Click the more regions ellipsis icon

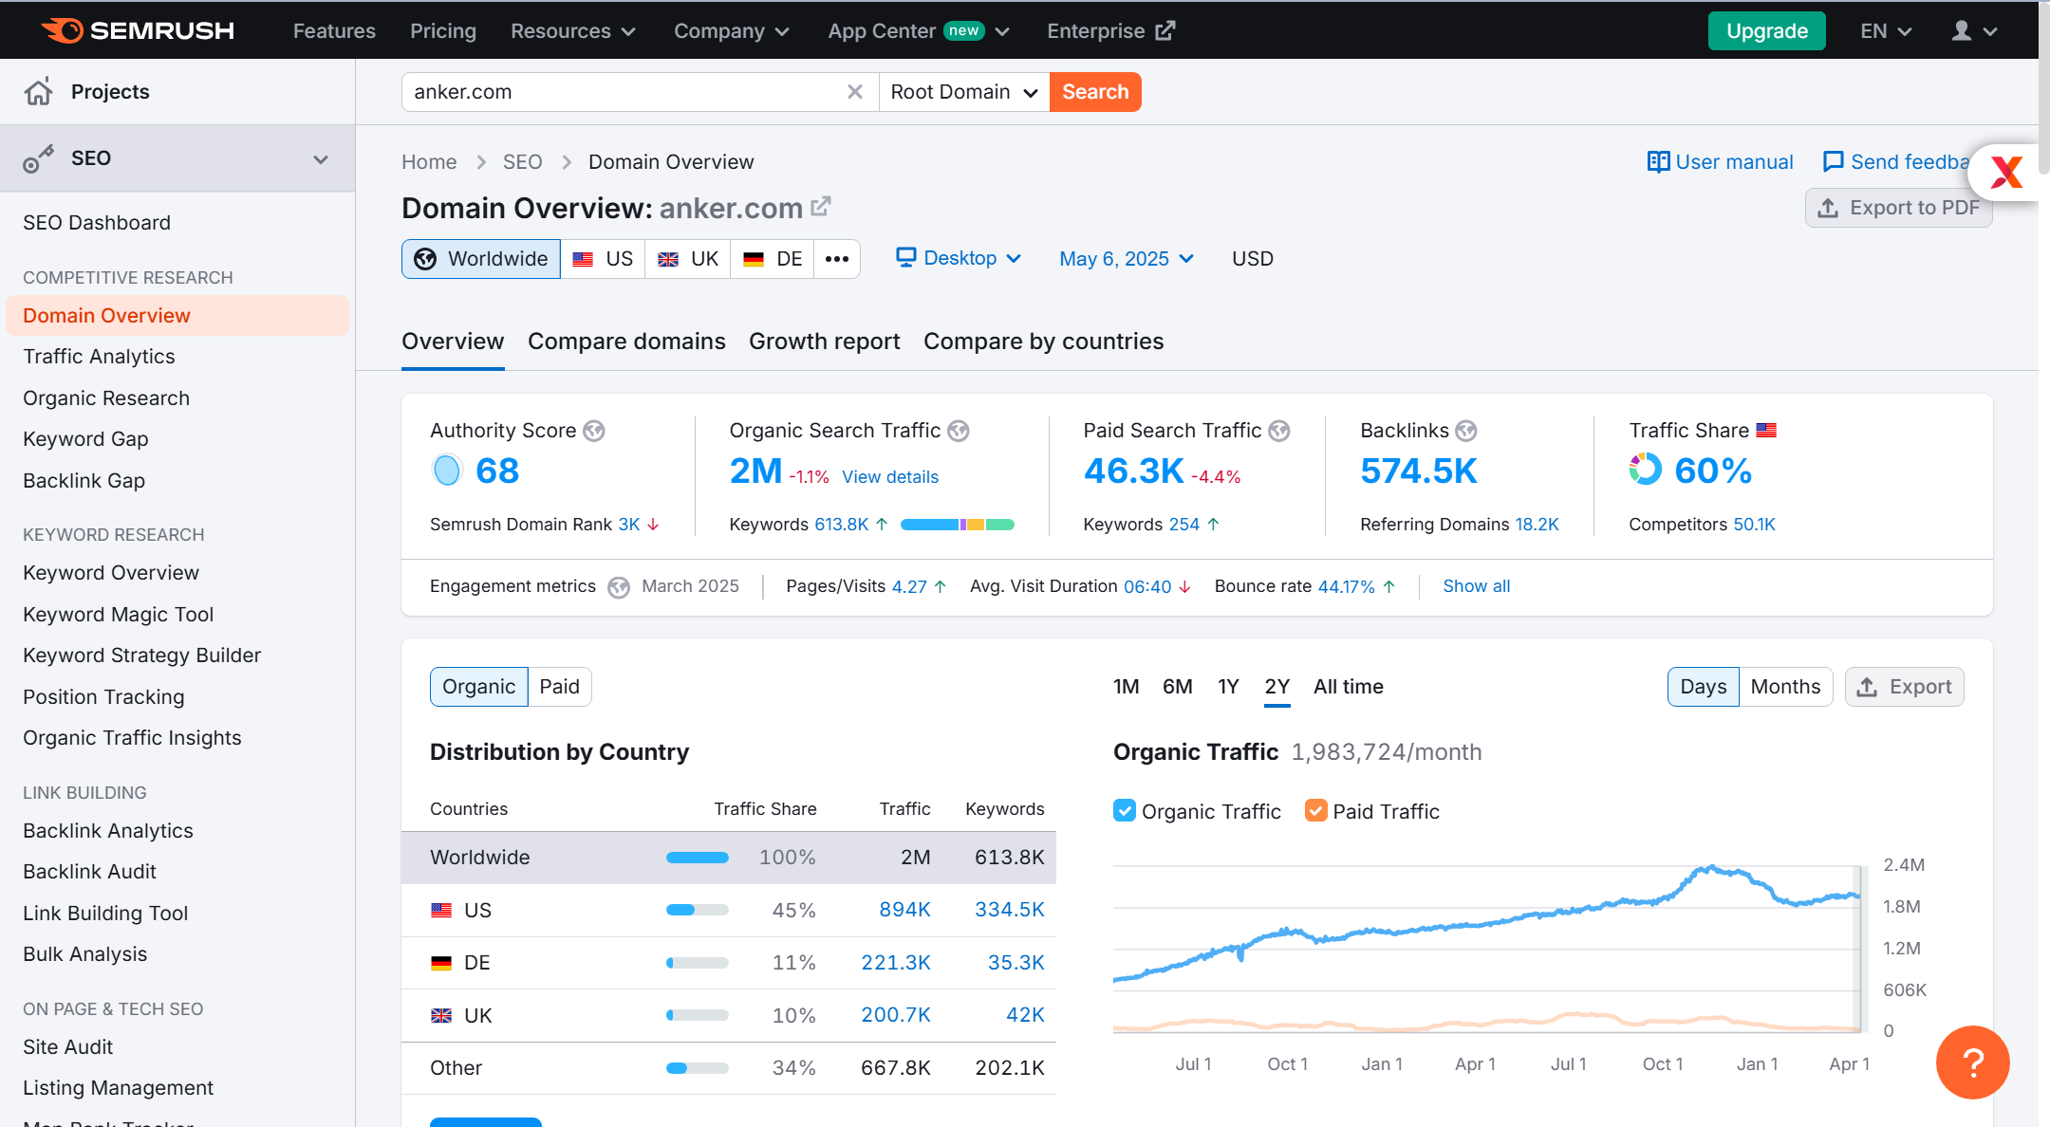(836, 259)
